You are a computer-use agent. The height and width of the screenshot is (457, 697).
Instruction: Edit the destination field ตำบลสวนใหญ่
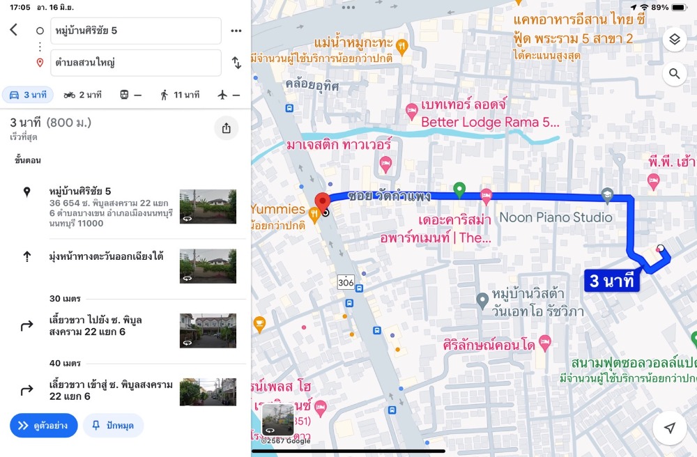coord(137,63)
